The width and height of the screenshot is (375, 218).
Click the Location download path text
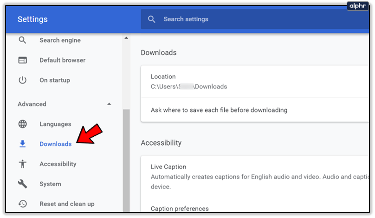click(189, 87)
